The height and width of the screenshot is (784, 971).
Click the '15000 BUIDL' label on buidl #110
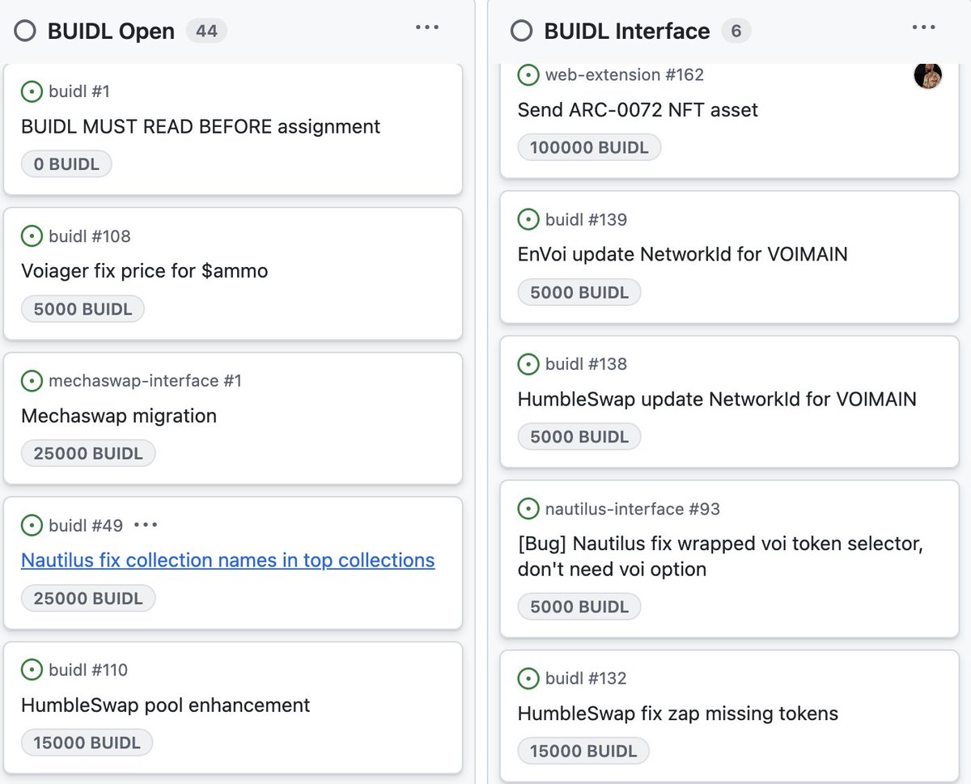[87, 743]
